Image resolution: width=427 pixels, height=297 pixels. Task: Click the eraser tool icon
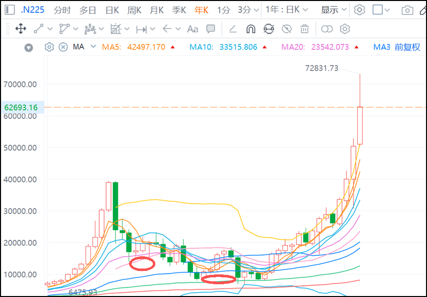coord(232,29)
